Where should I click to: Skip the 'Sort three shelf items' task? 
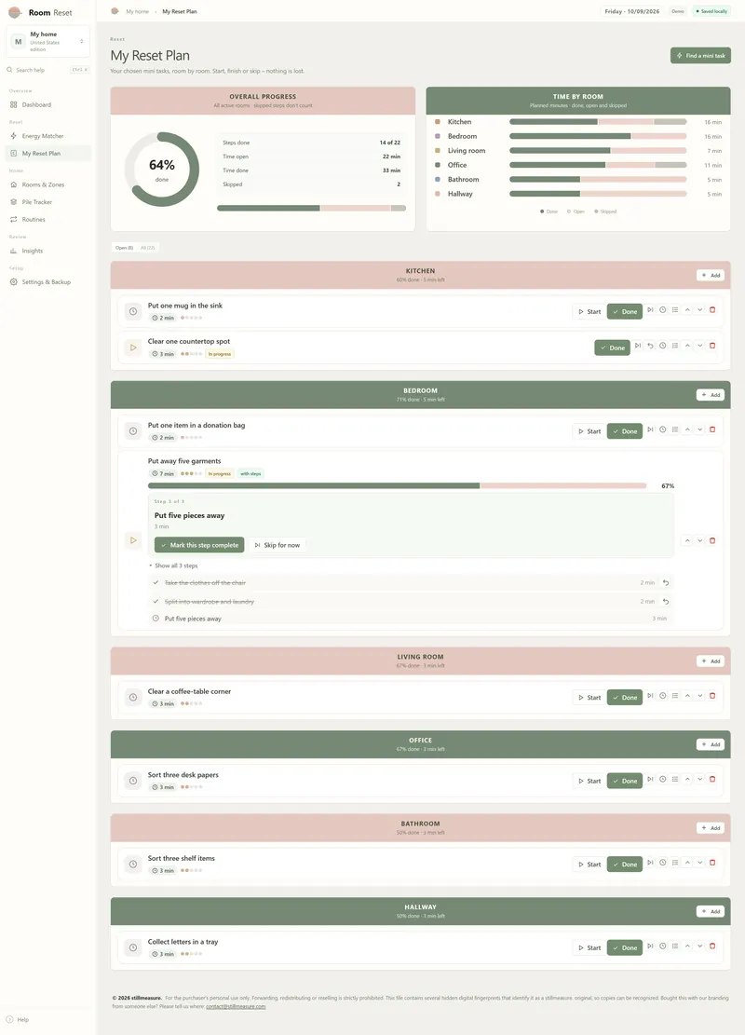650,863
